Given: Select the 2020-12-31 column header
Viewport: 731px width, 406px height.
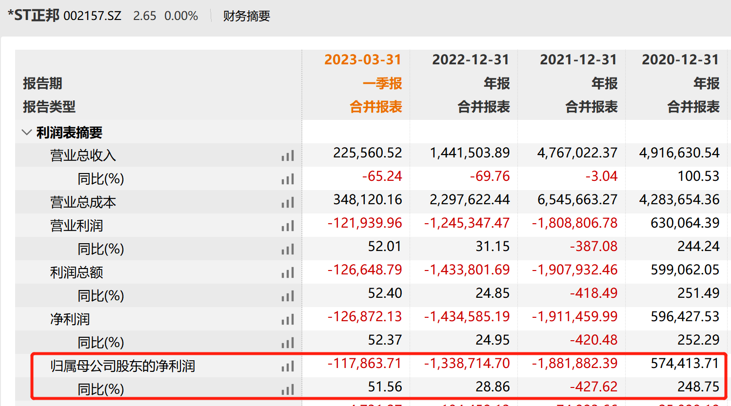Looking at the screenshot, I should [680, 59].
